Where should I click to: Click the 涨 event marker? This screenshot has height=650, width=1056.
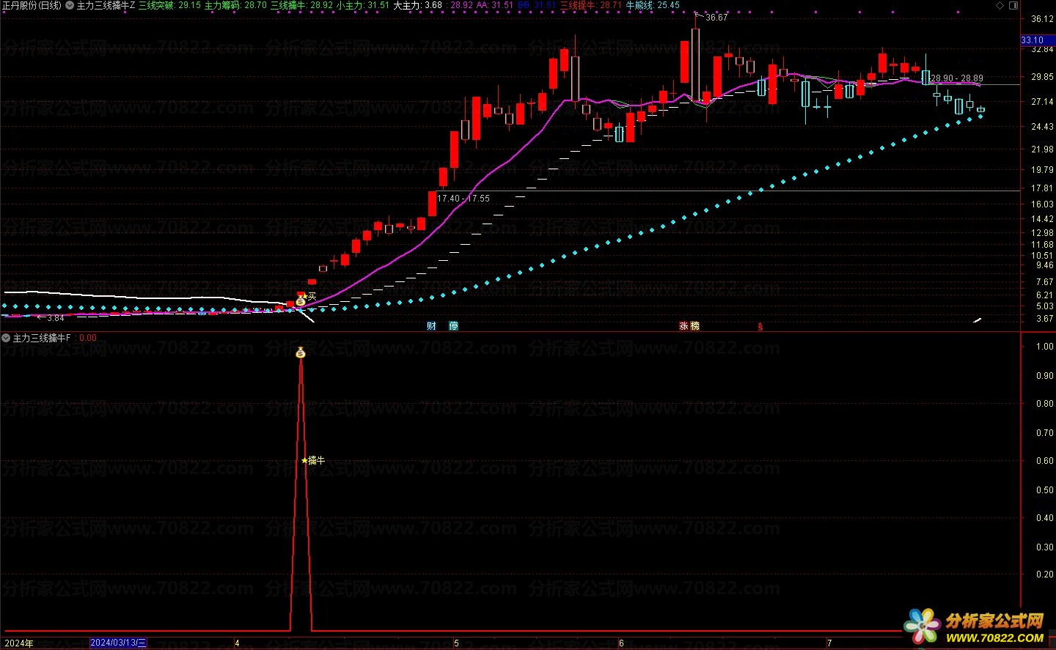683,326
